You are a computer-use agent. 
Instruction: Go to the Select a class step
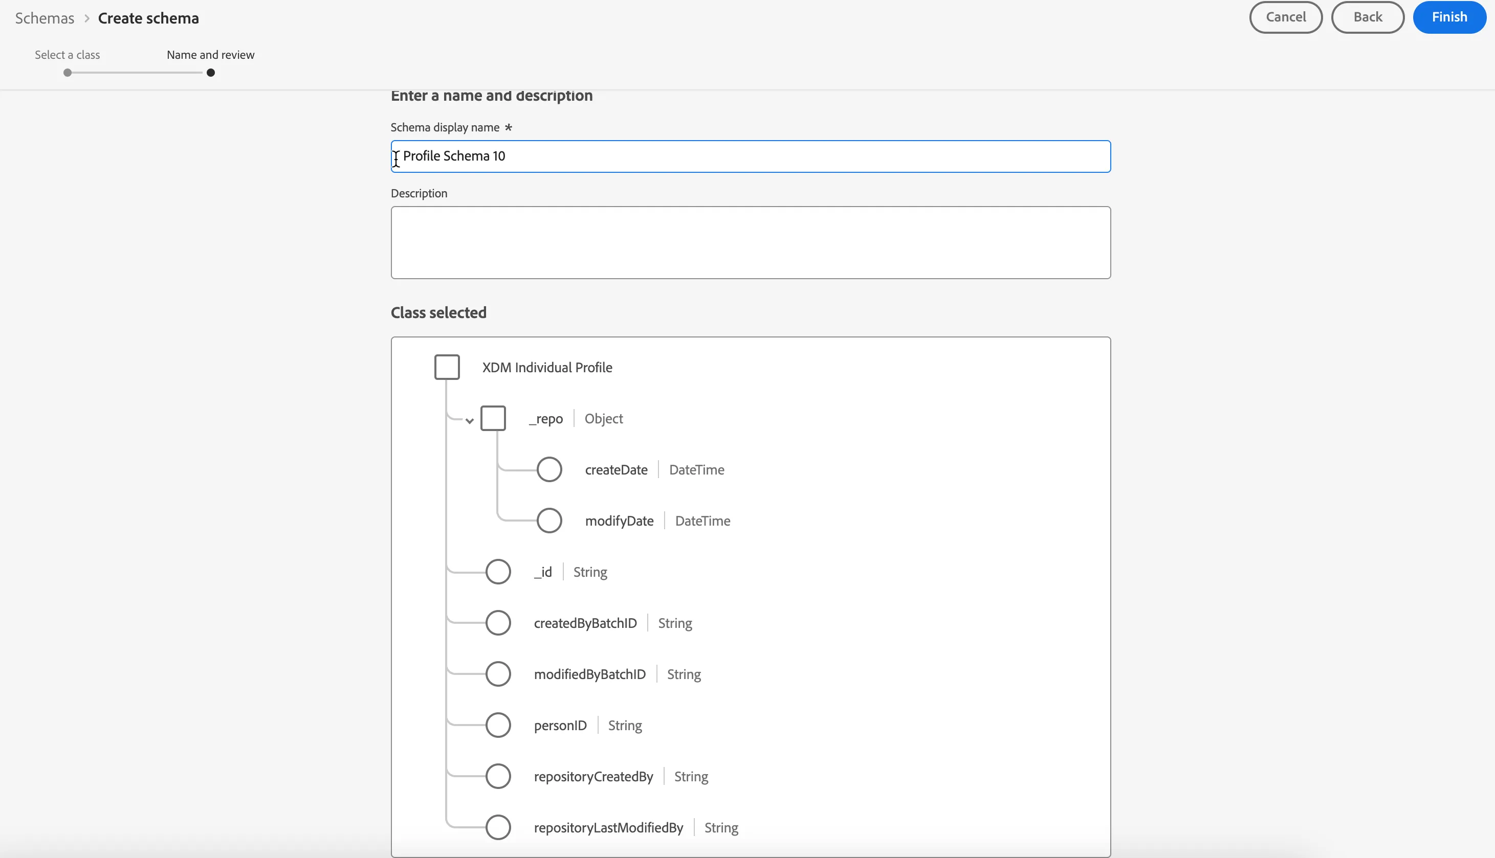tap(67, 55)
